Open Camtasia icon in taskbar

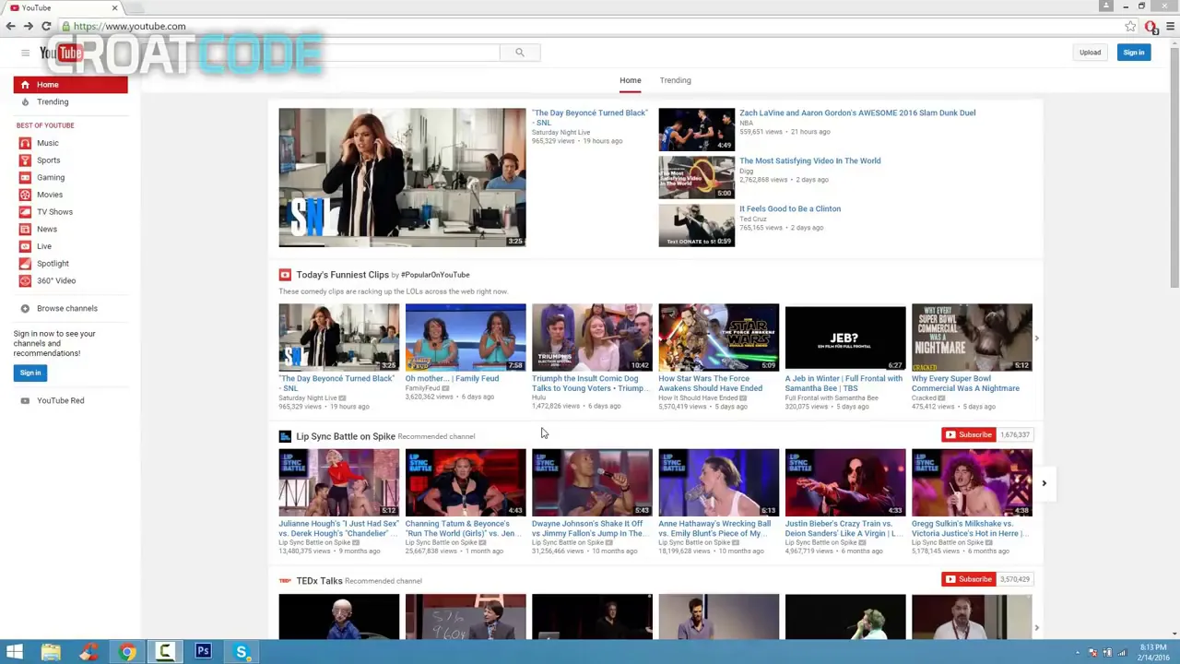tap(165, 652)
